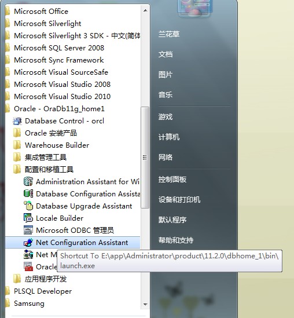The width and height of the screenshot is (294, 318).
Task: Open 文档 from the right pane
Action: (x=166, y=54)
